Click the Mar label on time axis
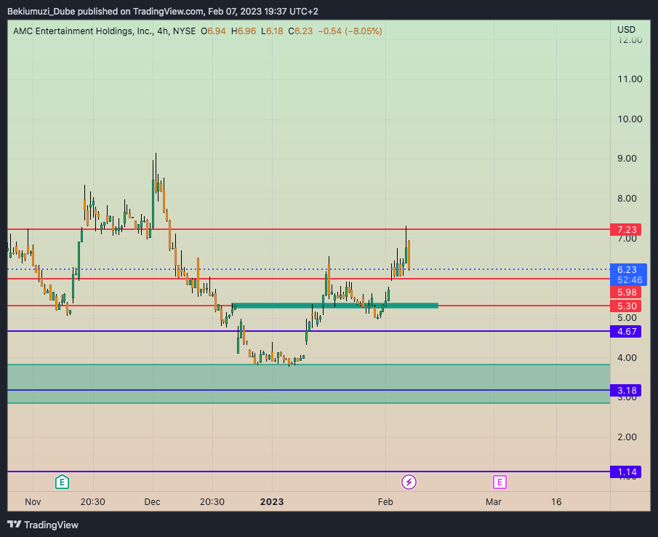 [494, 502]
